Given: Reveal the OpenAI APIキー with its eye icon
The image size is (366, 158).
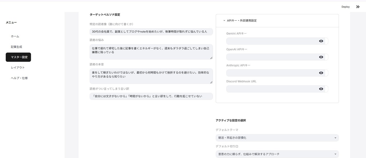Looking at the screenshot, I should [321, 57].
